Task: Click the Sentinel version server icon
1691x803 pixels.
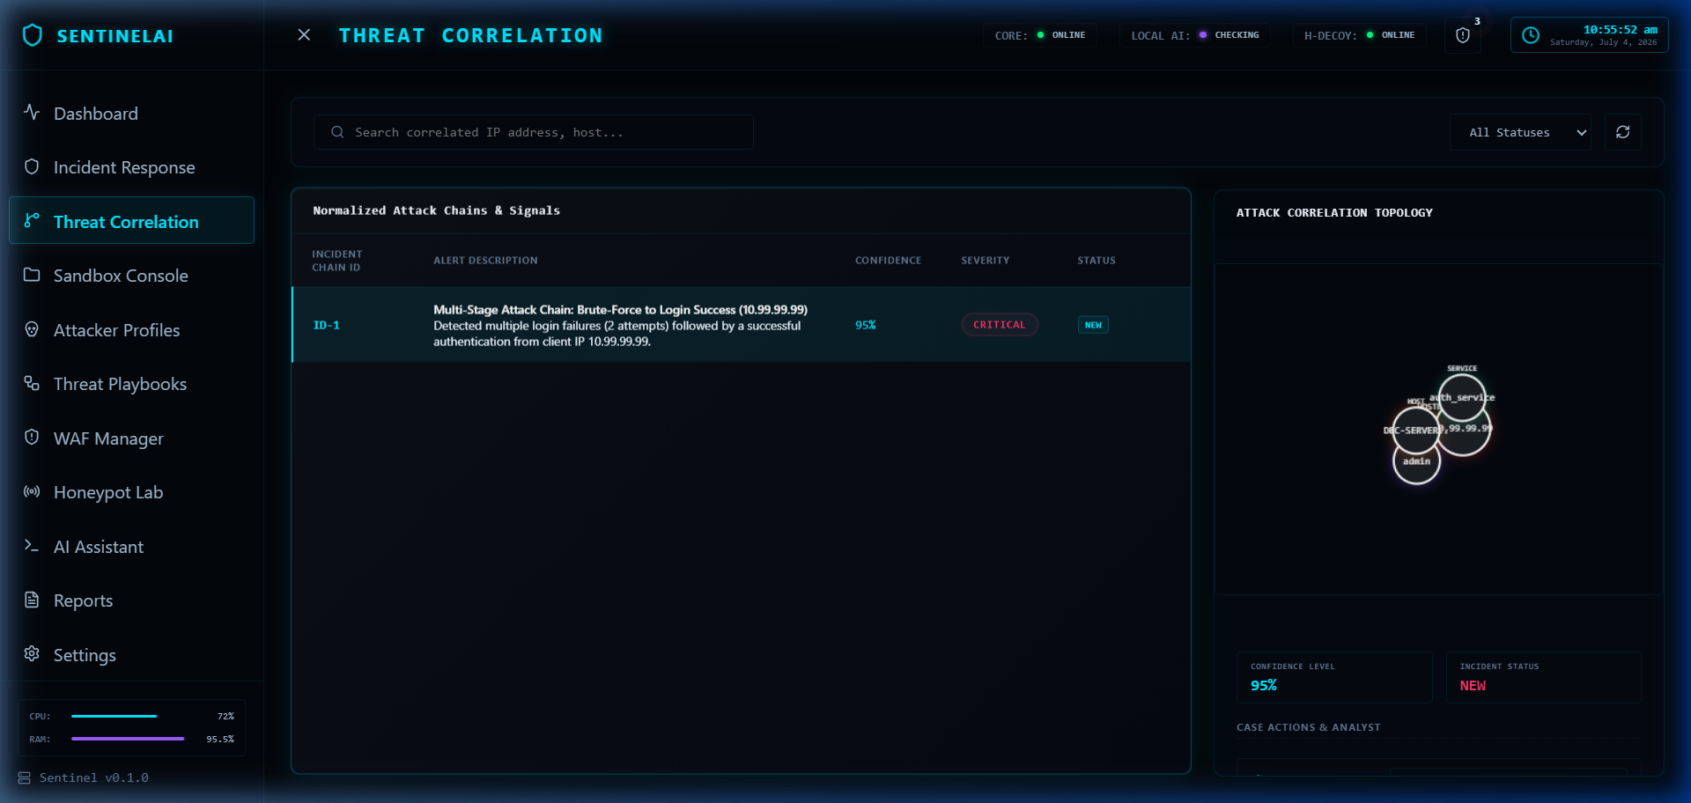Action: pos(25,778)
